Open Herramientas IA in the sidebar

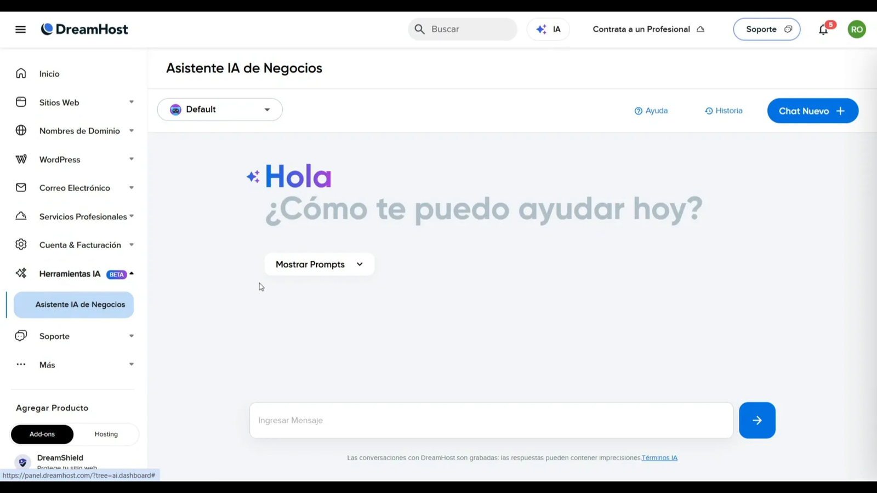[x=69, y=273]
